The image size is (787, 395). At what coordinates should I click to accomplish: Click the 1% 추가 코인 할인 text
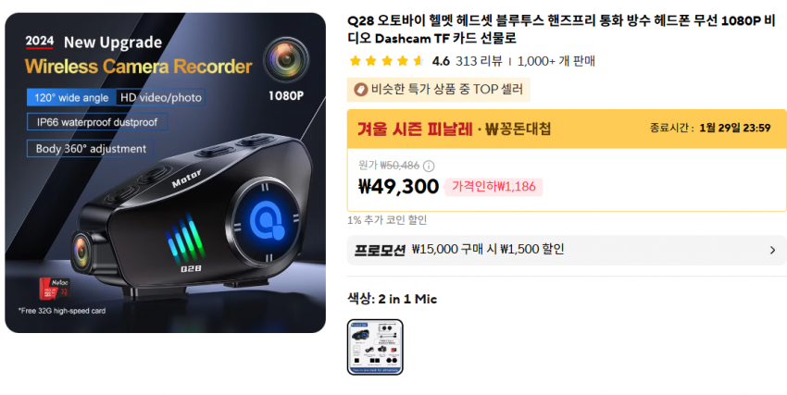387,220
